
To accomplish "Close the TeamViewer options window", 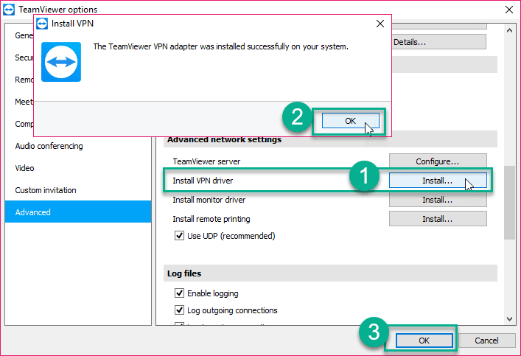I will point(509,10).
